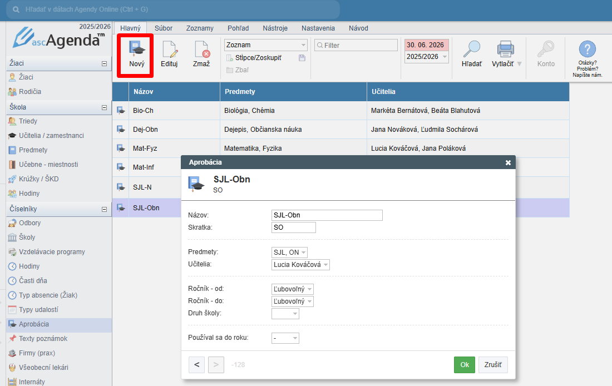Delete record using Zmaž icon
Screen dimensions: 612x386
(201, 55)
